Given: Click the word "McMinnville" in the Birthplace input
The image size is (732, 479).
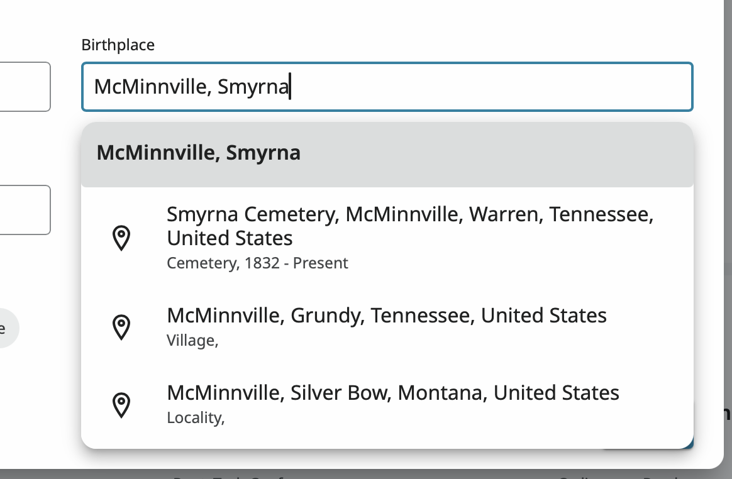Looking at the screenshot, I should 150,87.
